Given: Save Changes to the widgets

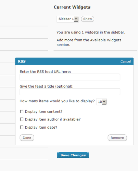Looking at the screenshot, I should 73,155.
